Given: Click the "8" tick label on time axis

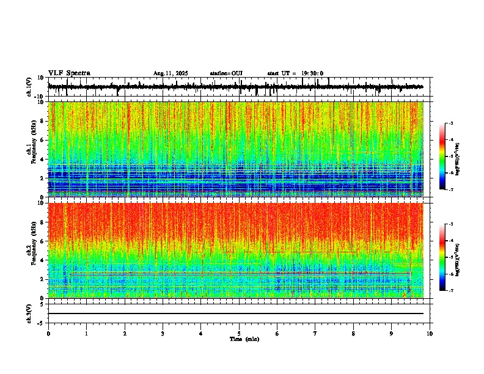Looking at the screenshot, I should [353, 334].
